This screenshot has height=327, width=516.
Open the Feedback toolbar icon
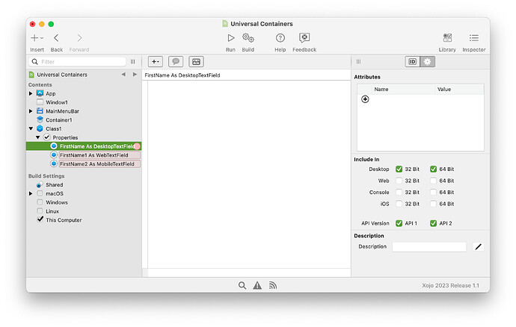304,37
